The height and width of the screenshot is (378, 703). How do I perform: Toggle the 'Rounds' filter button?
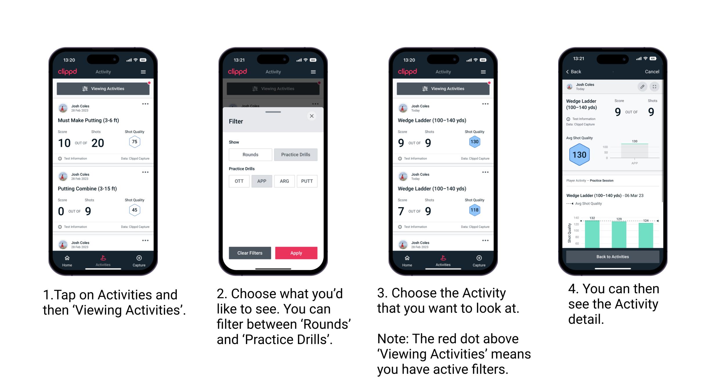tap(250, 155)
